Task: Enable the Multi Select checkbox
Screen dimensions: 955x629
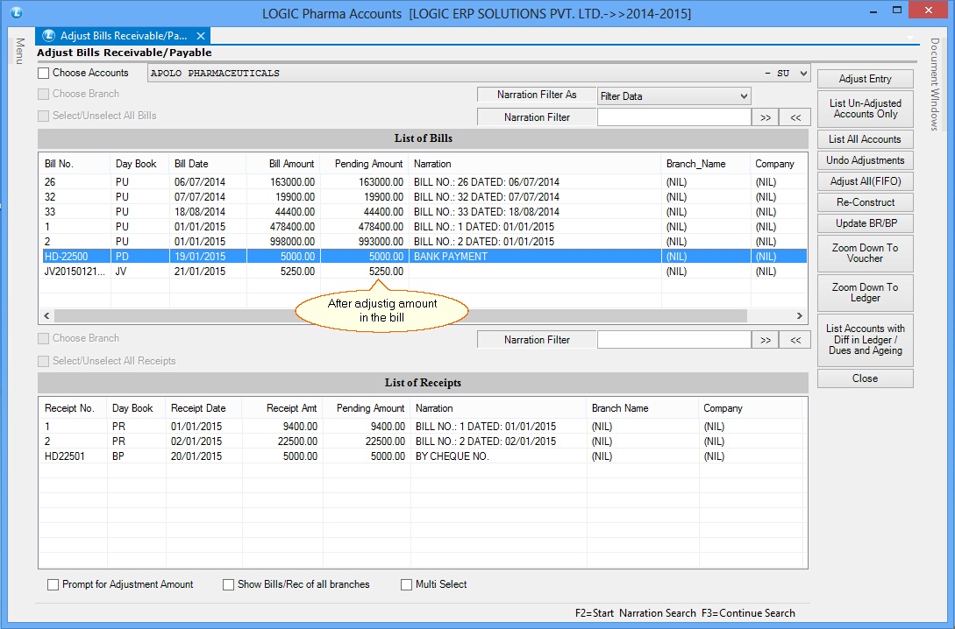Action: (x=406, y=584)
